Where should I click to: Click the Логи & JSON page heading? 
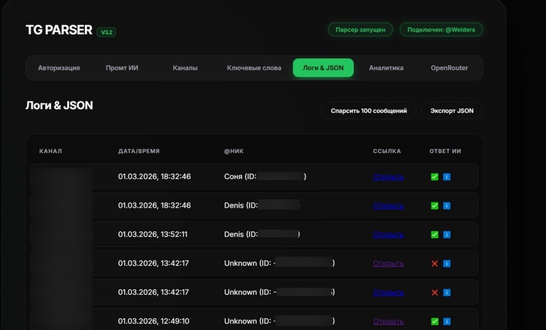pyautogui.click(x=59, y=106)
